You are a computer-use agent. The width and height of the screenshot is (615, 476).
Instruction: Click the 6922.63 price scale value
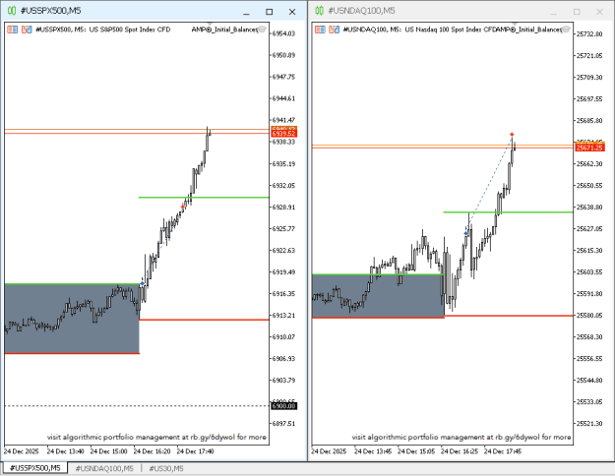(283, 251)
